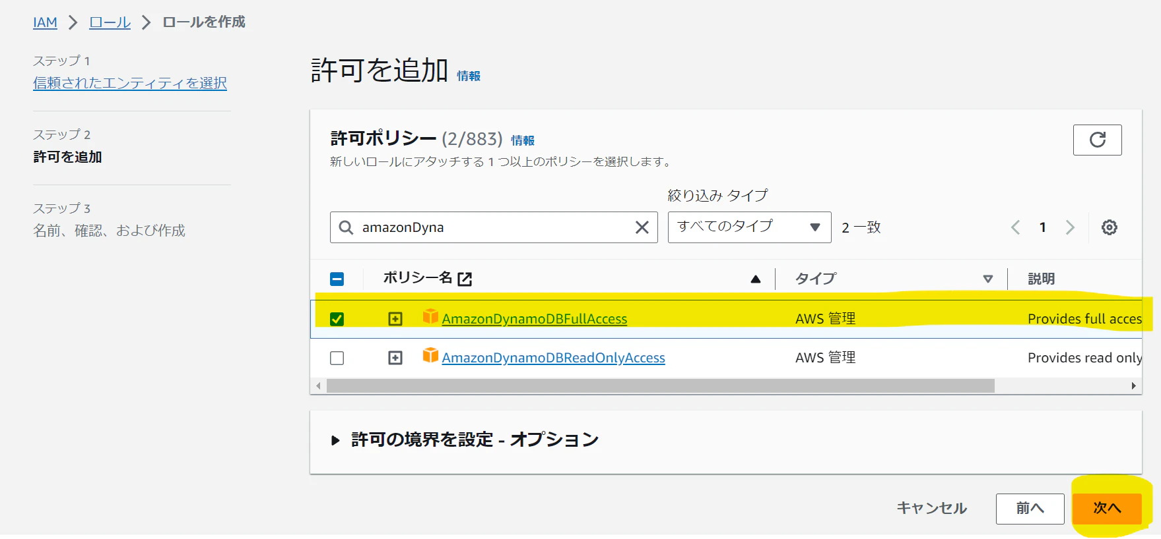1161x539 pixels.
Task: Open IAM breadcrumb link
Action: [45, 22]
